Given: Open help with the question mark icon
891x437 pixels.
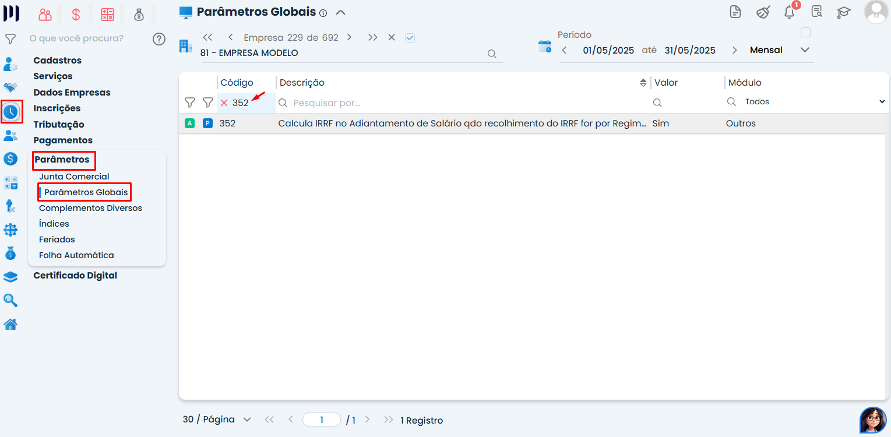Looking at the screenshot, I should [159, 39].
